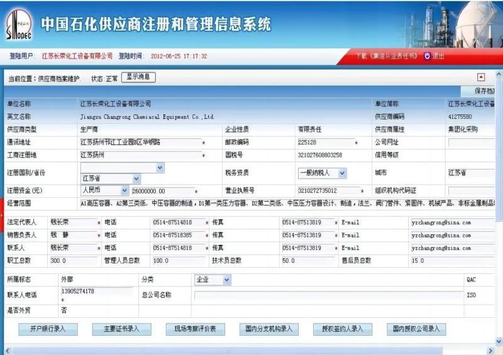The image size is (503, 355).
Task: Click the login time 2012-06-25 text
Action: (x=179, y=56)
